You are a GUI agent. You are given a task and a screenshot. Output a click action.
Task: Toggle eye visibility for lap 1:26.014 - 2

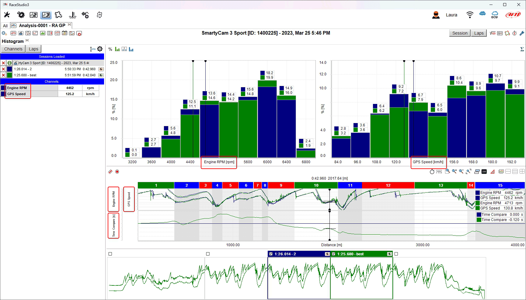[101, 69]
